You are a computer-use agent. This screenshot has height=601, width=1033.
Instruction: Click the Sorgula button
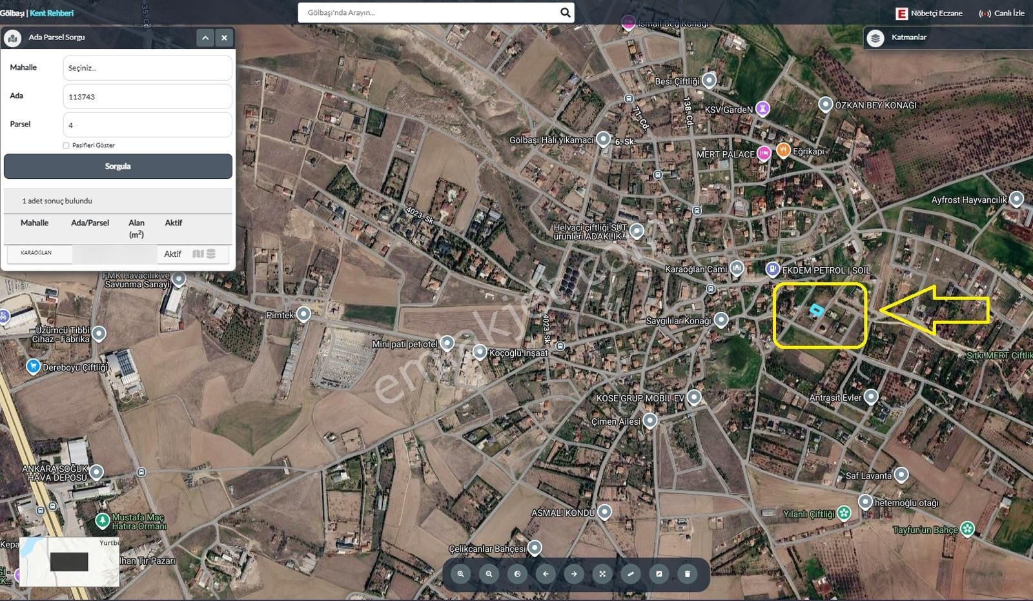pos(118,166)
